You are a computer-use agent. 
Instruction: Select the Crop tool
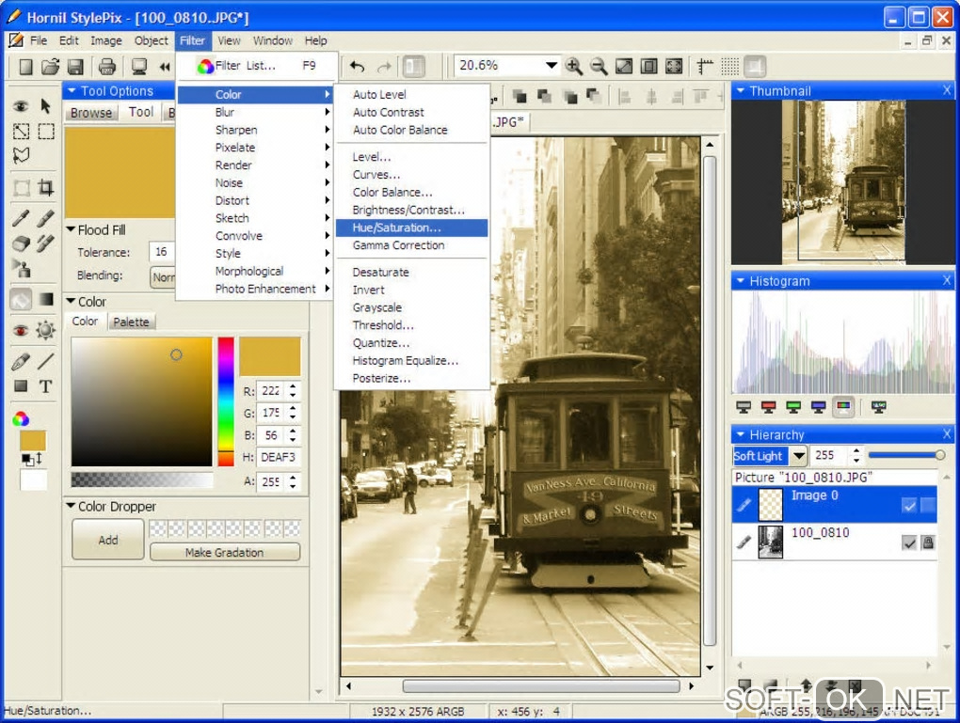coord(46,187)
